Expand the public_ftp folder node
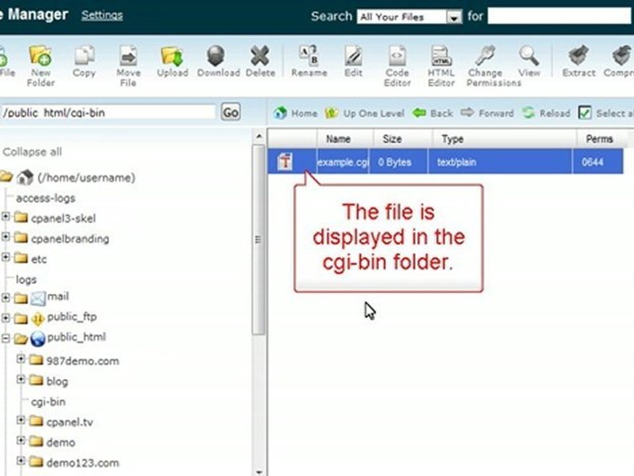 [x=6, y=318]
